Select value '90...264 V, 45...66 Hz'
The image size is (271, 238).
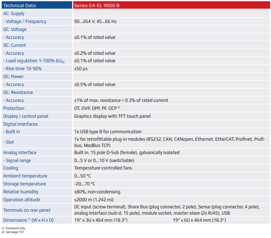[x=95, y=21]
